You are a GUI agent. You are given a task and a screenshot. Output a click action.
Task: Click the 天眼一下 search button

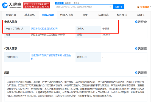[119, 7]
